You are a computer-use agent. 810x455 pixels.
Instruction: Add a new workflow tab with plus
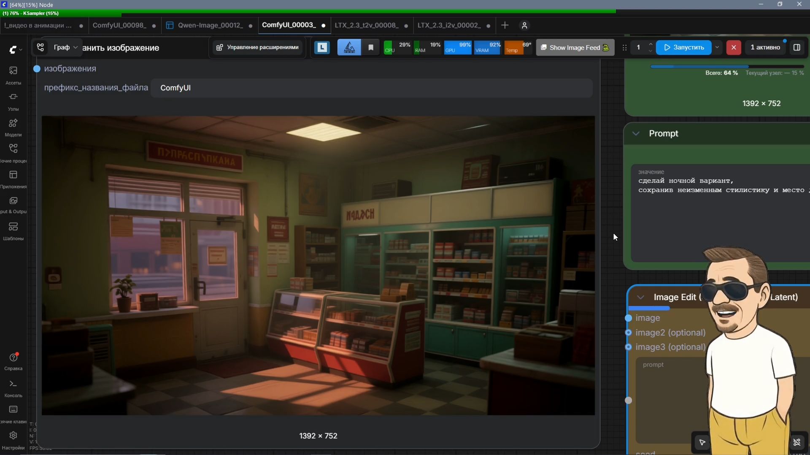coord(505,25)
